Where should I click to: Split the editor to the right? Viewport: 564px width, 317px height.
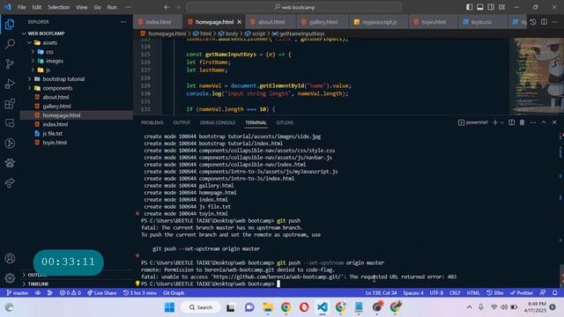(x=544, y=22)
